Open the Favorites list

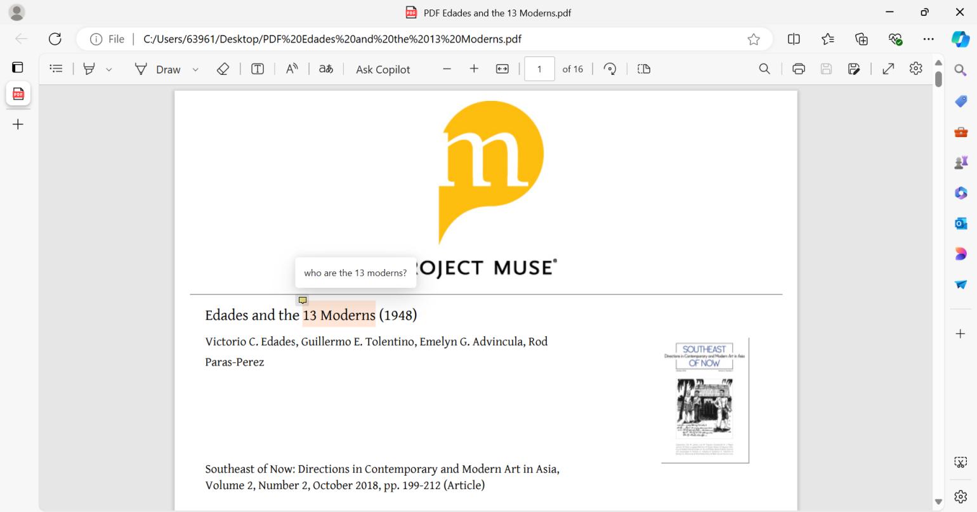[x=827, y=39]
